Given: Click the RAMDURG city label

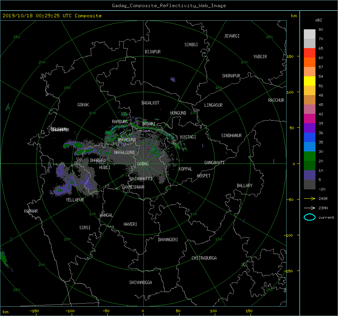Looking at the screenshot, I should pyautogui.click(x=120, y=122).
